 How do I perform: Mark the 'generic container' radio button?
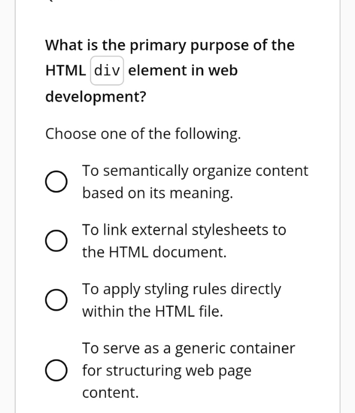click(x=56, y=370)
